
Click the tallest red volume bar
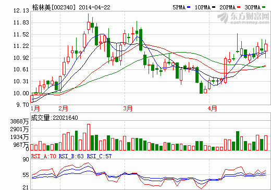coord(89,137)
